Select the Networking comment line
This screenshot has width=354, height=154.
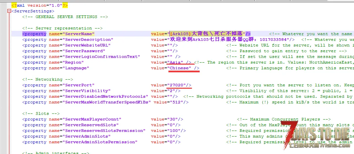[x=47, y=79]
